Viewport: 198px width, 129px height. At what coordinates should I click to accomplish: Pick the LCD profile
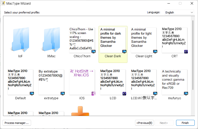[x=113, y=83]
